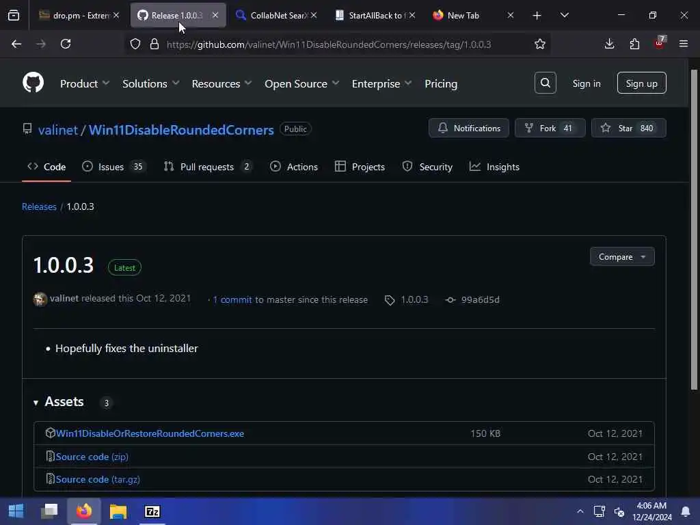Click the uBlock extension icon with badge
Screen dimensions: 700x525
(660, 43)
